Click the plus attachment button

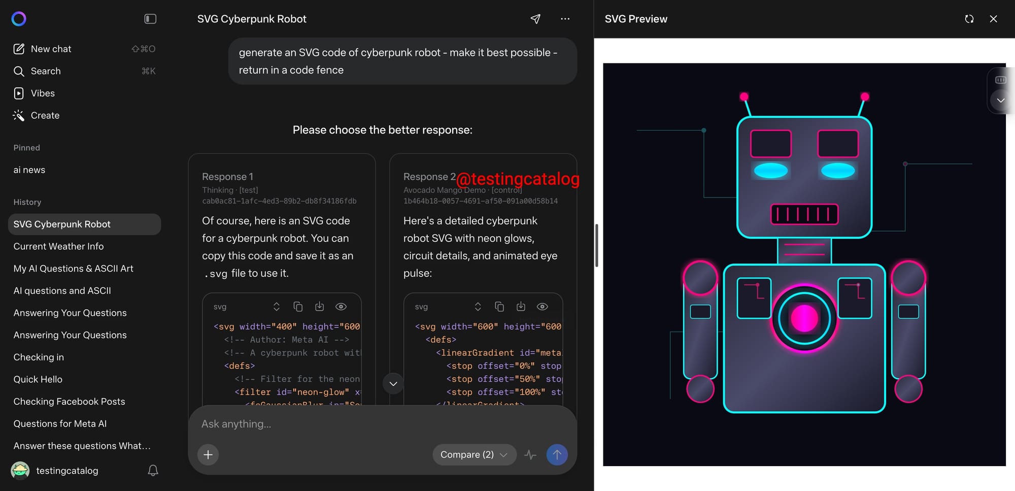coord(208,454)
